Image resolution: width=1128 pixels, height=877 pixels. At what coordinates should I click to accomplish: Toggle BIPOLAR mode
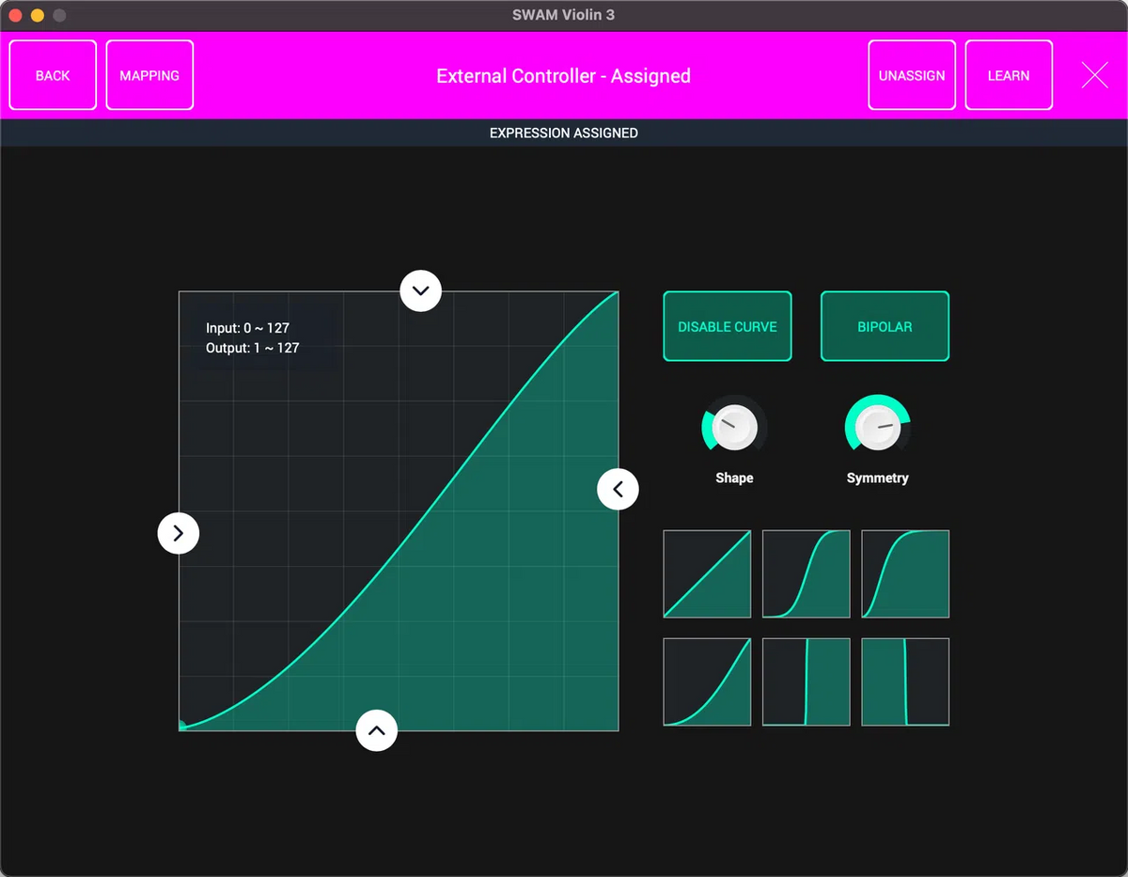point(885,326)
